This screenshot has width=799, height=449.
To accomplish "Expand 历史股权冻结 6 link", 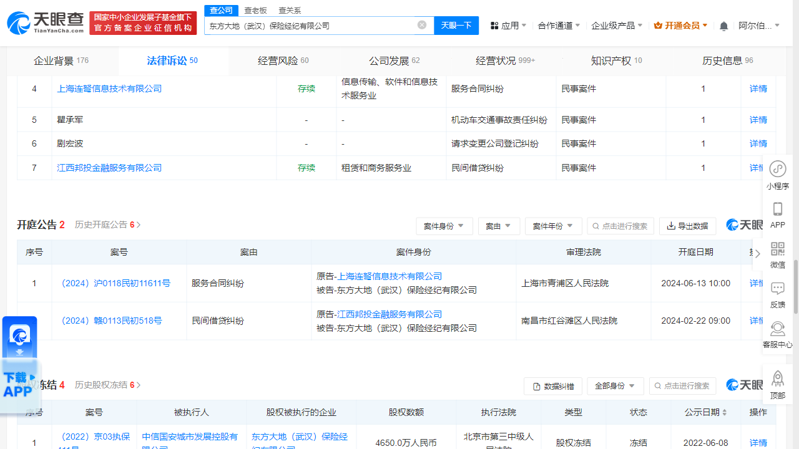I will [x=107, y=385].
